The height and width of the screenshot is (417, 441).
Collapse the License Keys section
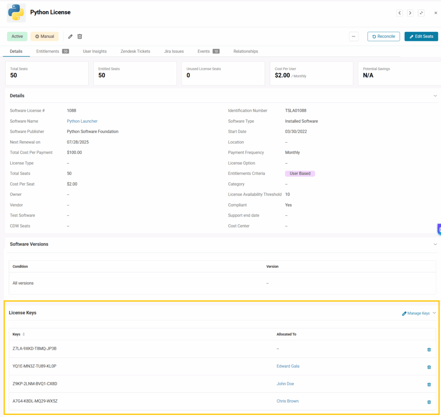click(x=435, y=313)
